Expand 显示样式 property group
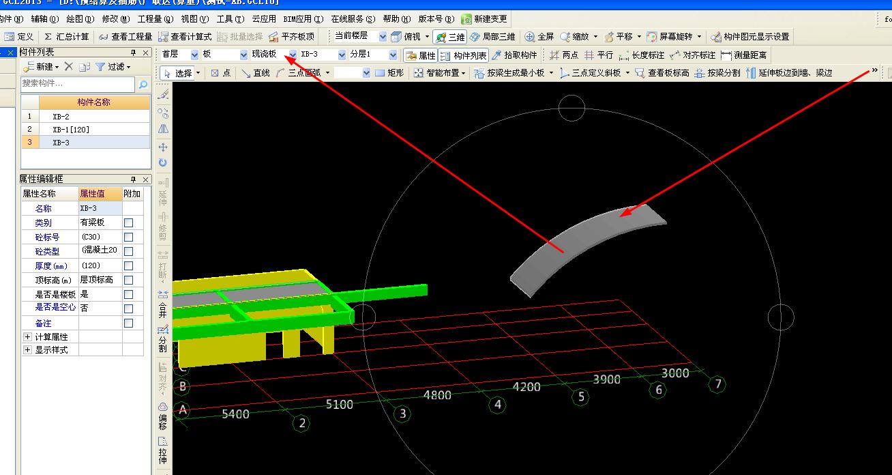 click(x=27, y=350)
